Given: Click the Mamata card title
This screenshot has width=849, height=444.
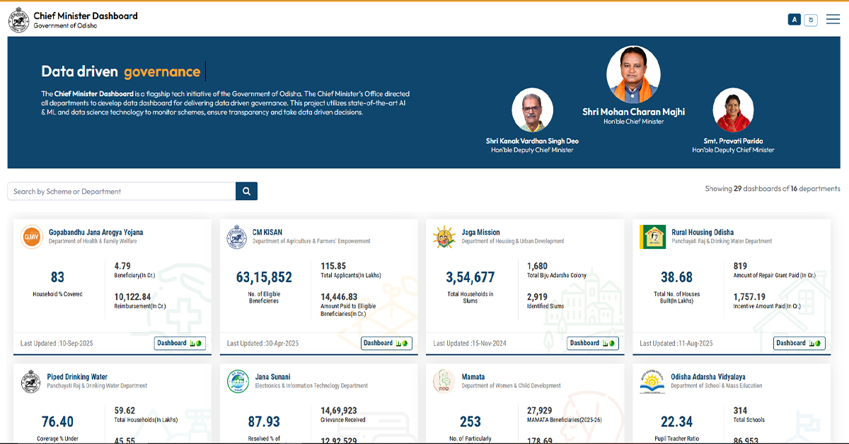Looking at the screenshot, I should [x=473, y=377].
